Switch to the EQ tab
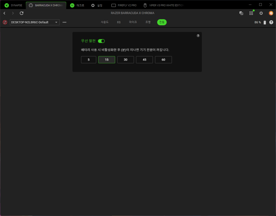Screen dimensions: 276x216 click(x=119, y=22)
